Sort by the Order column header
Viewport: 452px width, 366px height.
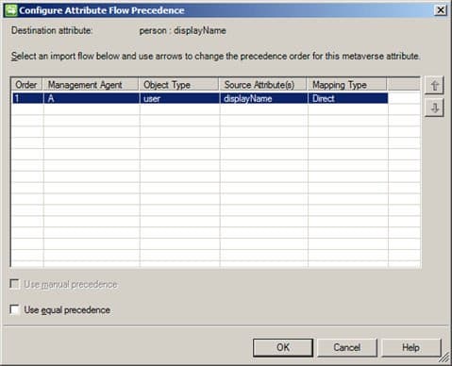[x=26, y=85]
